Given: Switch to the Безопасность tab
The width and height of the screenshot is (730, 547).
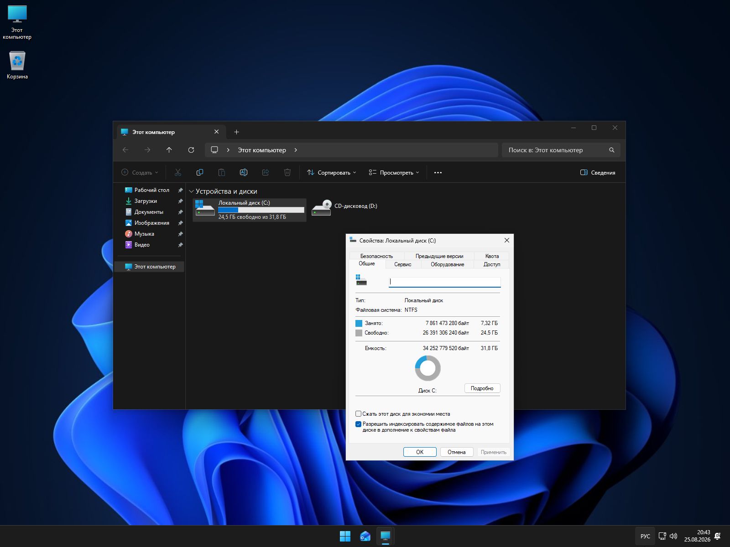Looking at the screenshot, I should tap(376, 256).
